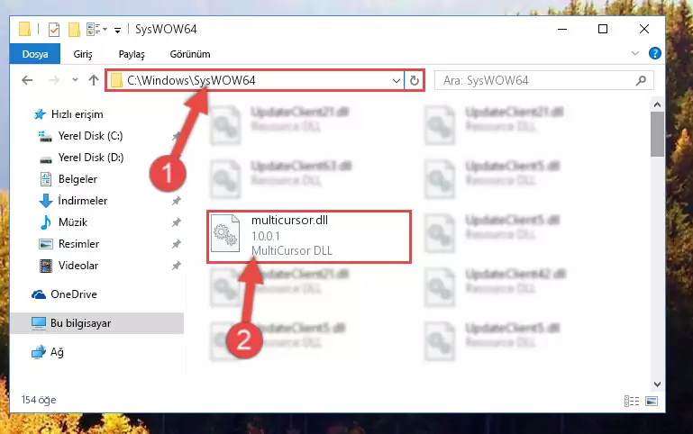Viewport: 693px width, 434px height.
Task: Click the scrollbar up arrow
Action: coord(657,104)
